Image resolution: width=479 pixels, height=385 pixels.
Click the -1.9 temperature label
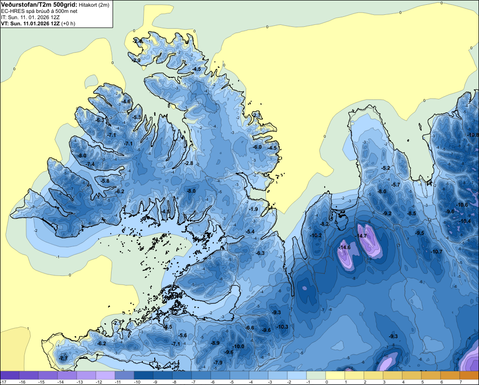(x=253, y=209)
